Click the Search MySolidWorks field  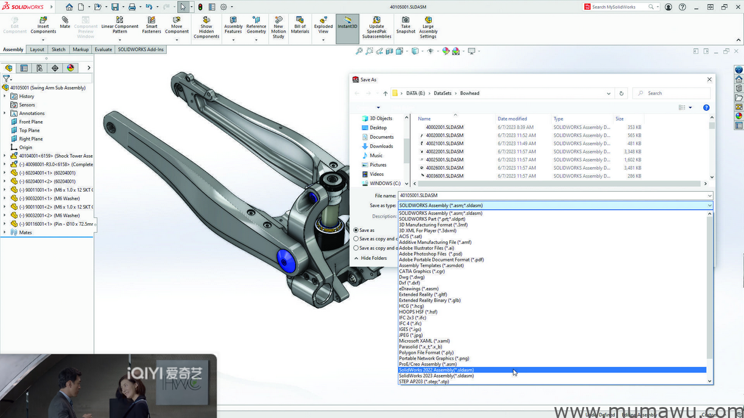(619, 7)
